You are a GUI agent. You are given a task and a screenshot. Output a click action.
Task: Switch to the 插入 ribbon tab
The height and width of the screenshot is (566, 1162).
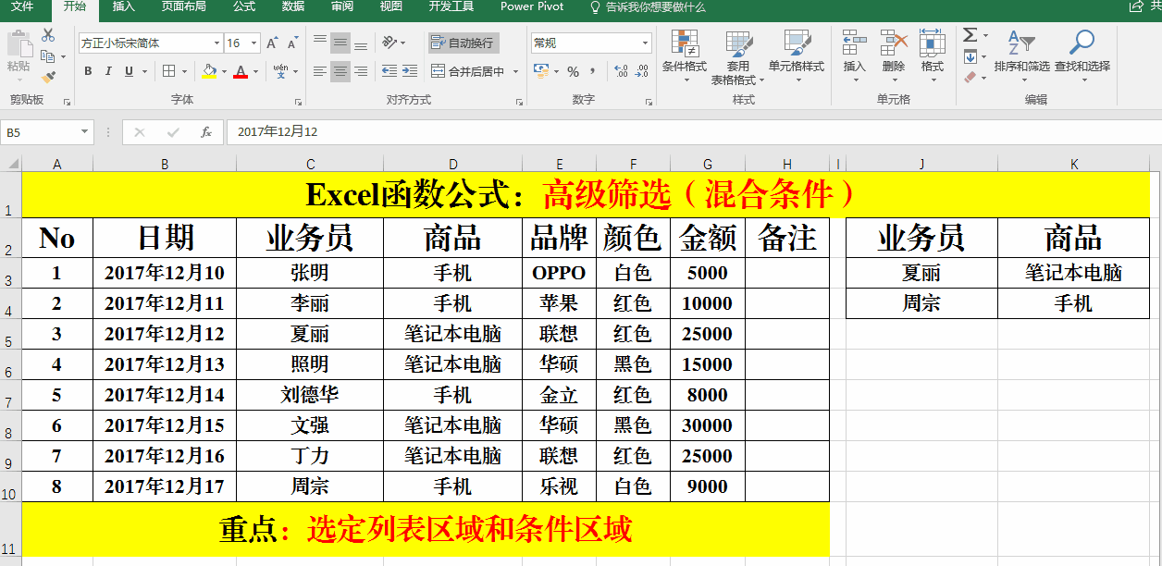[123, 6]
